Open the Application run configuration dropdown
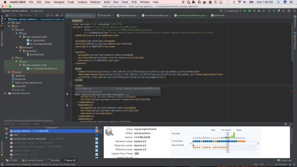Screen dimensions: 297x167 [233, 11]
